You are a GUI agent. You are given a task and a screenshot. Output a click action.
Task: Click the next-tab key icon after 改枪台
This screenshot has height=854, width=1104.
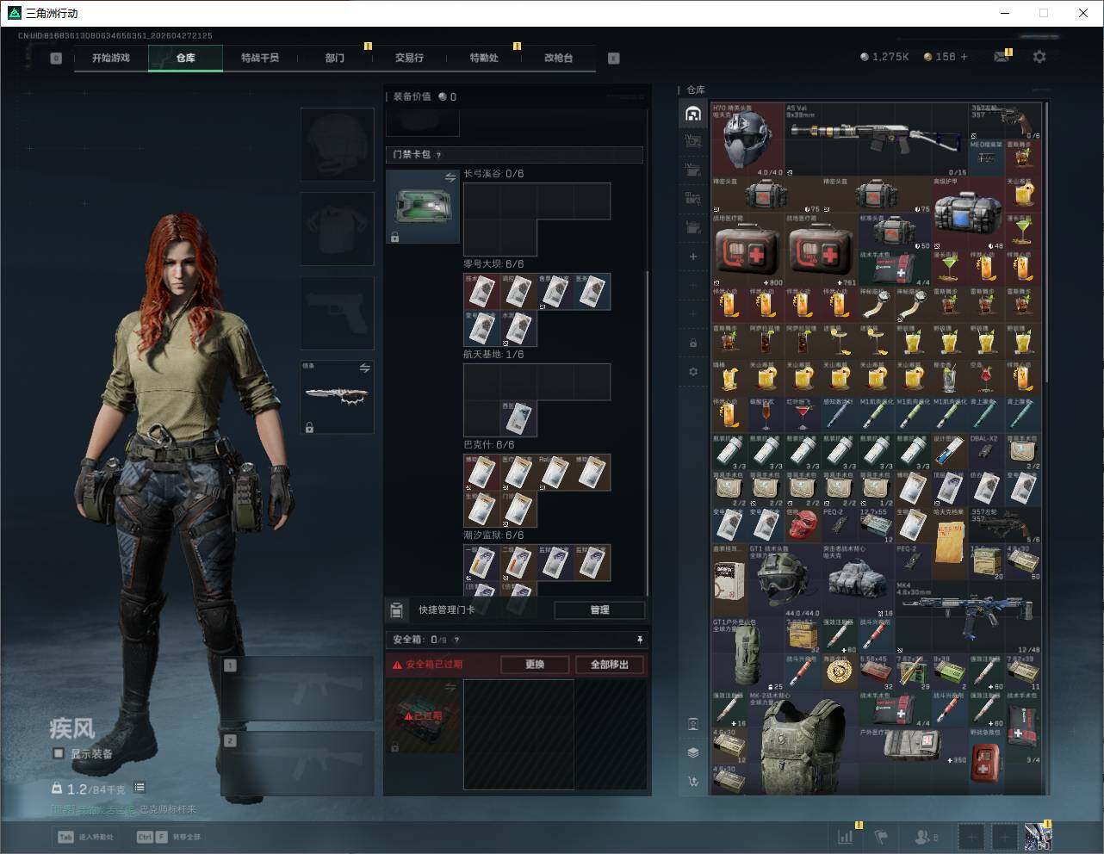point(614,59)
